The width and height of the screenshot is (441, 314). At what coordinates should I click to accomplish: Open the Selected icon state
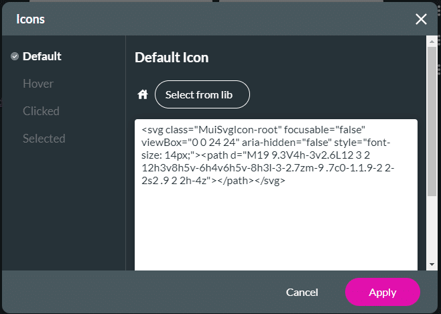(44, 139)
